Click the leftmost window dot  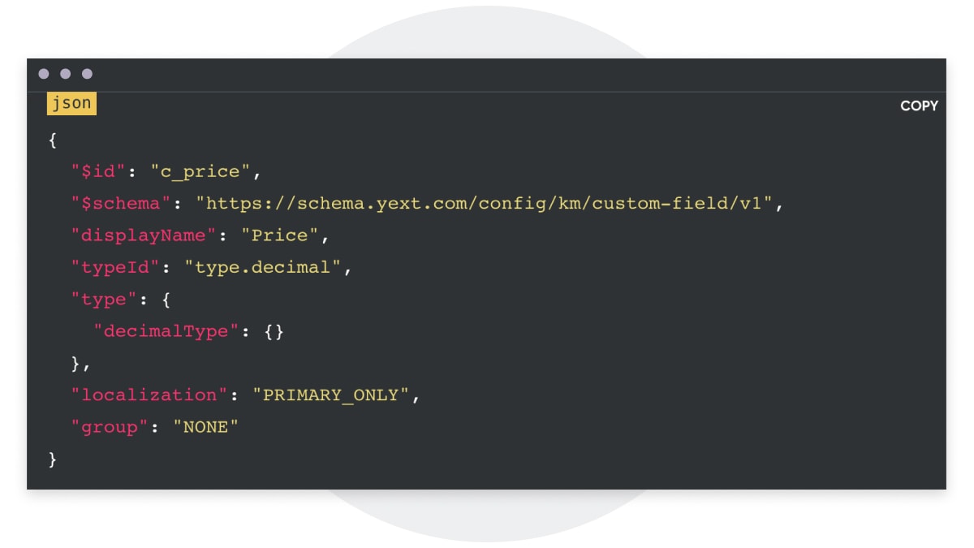click(44, 74)
